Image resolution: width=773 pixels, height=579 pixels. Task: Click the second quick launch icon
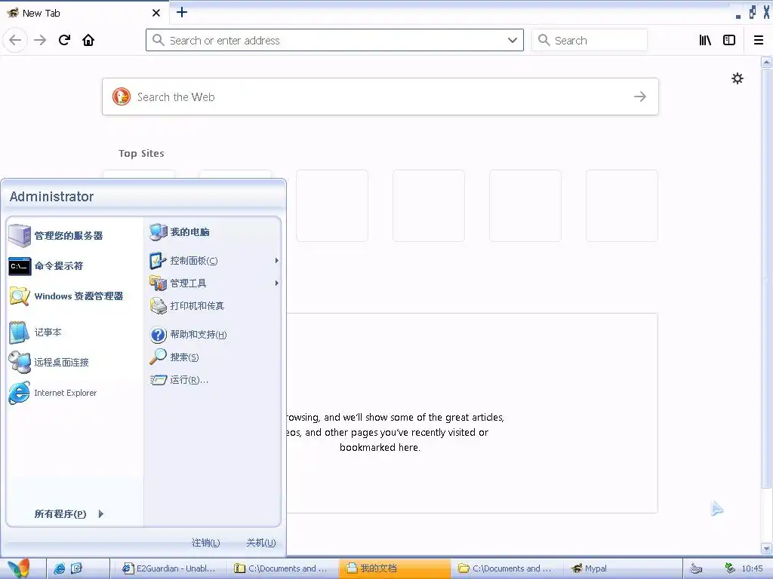(x=76, y=568)
